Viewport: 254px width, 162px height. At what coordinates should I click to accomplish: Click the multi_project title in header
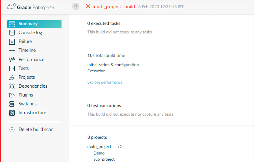(x=107, y=6)
